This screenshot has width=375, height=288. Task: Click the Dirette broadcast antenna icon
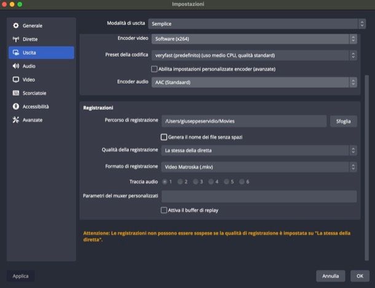16,39
